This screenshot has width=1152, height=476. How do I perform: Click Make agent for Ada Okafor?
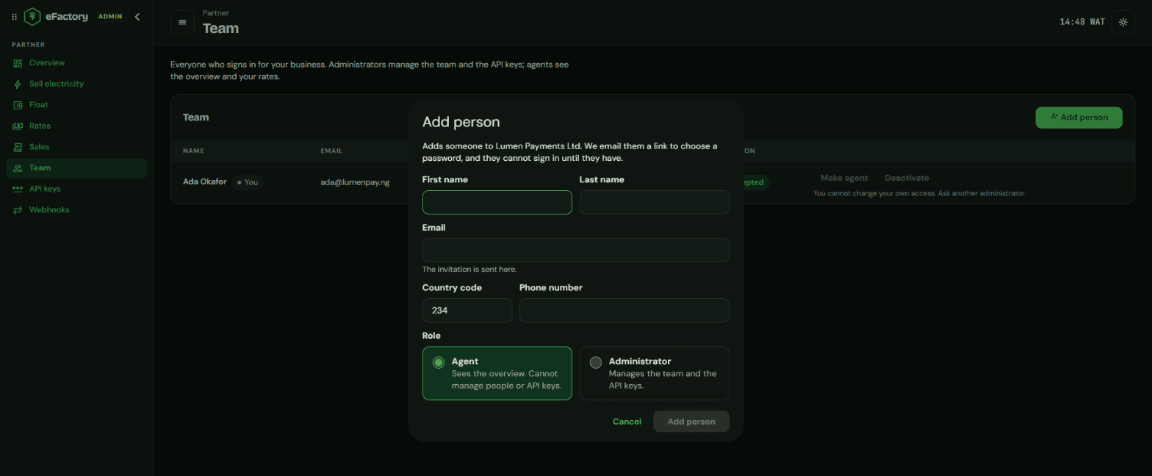click(844, 178)
